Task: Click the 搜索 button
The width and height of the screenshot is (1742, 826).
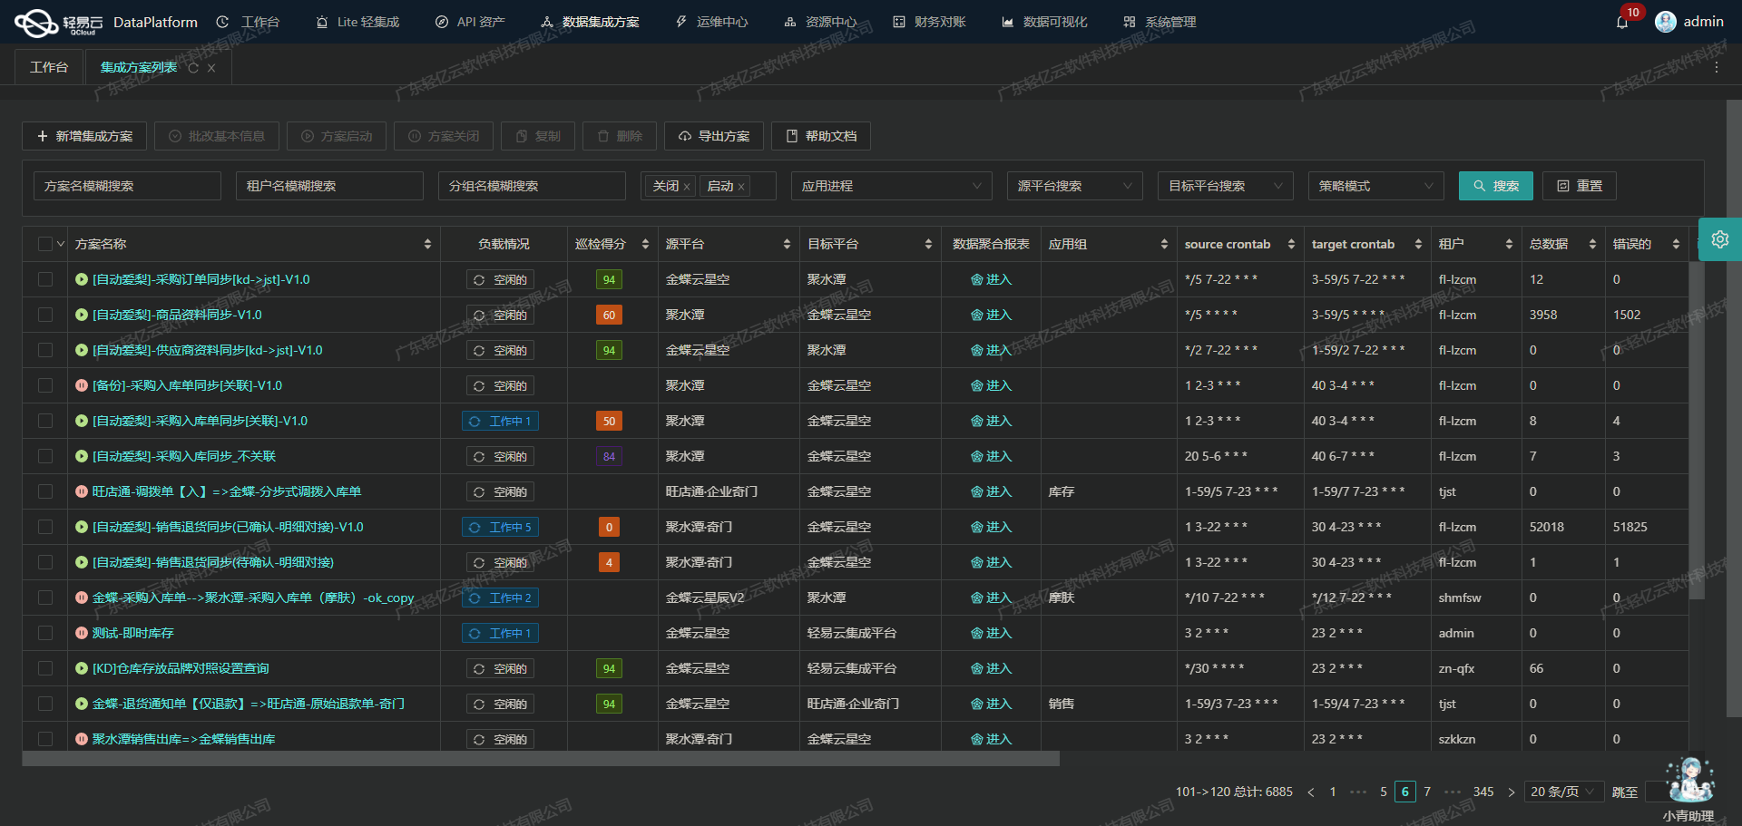Action: 1496,186
